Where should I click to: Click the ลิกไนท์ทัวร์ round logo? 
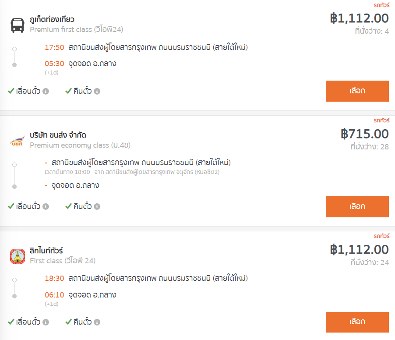pyautogui.click(x=18, y=256)
